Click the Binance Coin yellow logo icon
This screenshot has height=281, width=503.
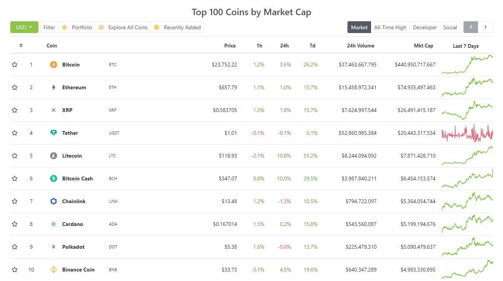pos(54,270)
